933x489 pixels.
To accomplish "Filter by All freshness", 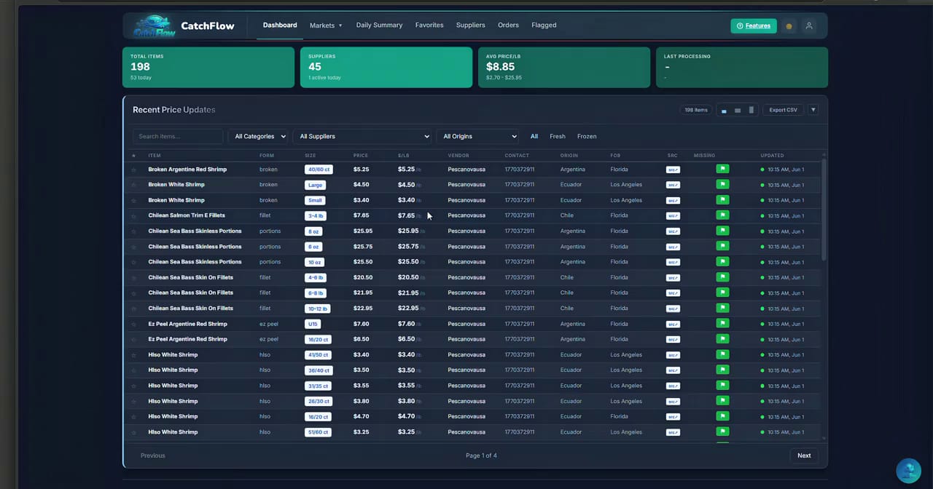I will click(x=534, y=136).
